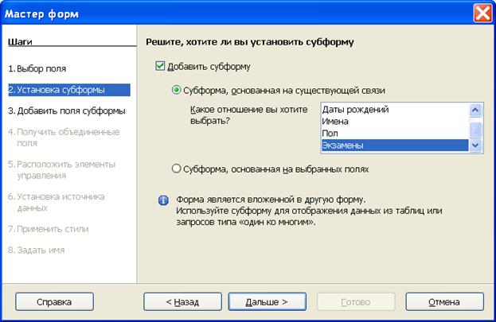Click the blue information icon
496x322 pixels.
pyautogui.click(x=163, y=200)
